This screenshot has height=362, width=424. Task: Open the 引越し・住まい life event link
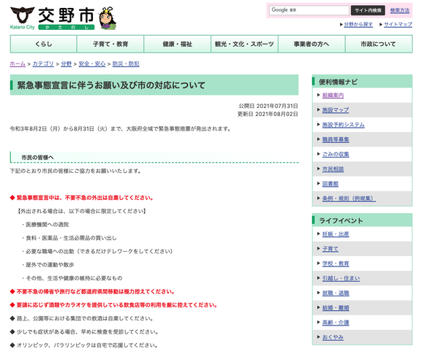pyautogui.click(x=341, y=278)
